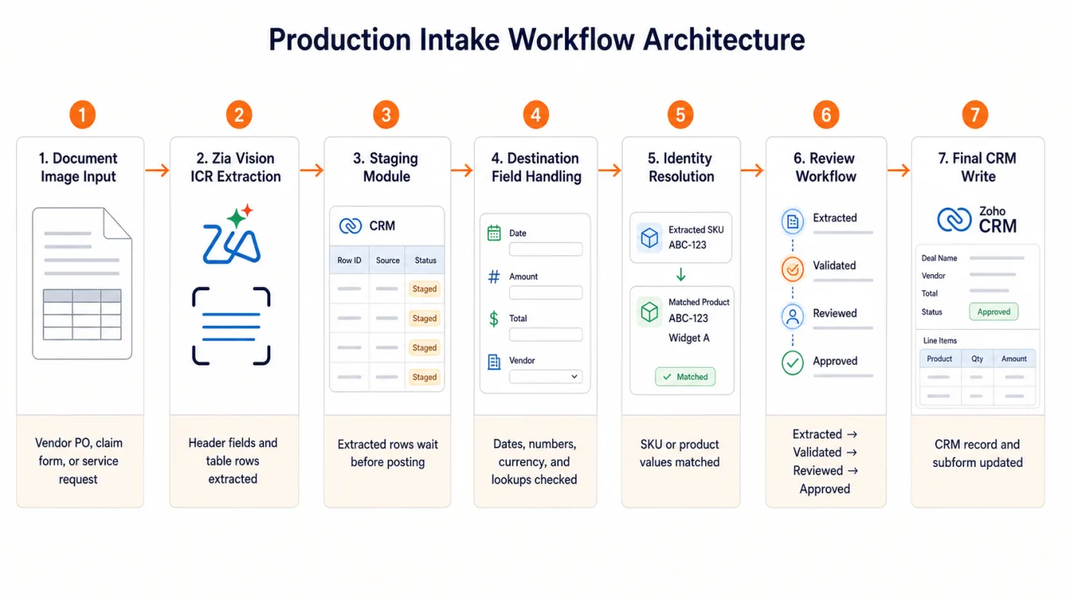Click the Status column header in Staging table
Viewport: 1066px width, 600px height.
(425, 260)
